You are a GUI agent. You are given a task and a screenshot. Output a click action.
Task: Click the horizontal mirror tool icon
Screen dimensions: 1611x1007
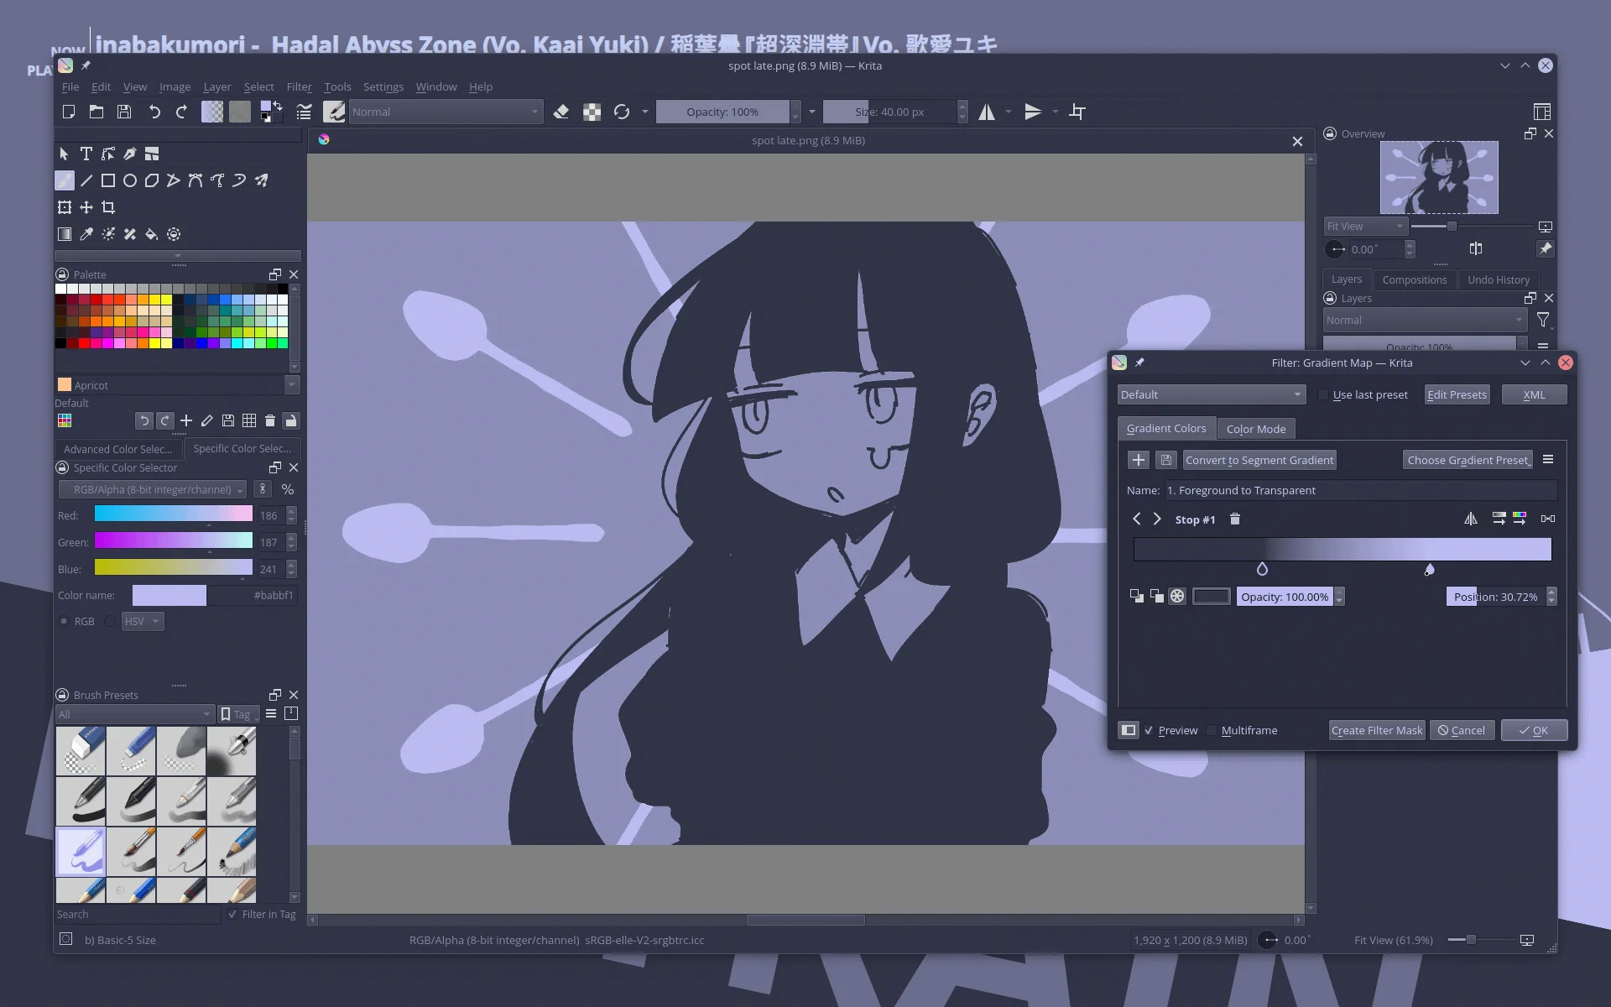[x=987, y=112]
